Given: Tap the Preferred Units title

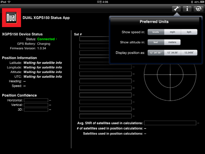Looking at the screenshot, I should tap(154, 22).
